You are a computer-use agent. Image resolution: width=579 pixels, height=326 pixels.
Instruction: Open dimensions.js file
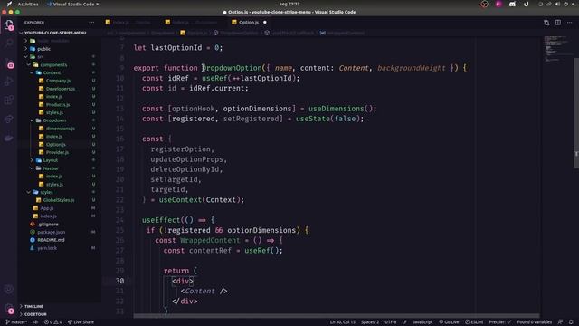coord(61,129)
